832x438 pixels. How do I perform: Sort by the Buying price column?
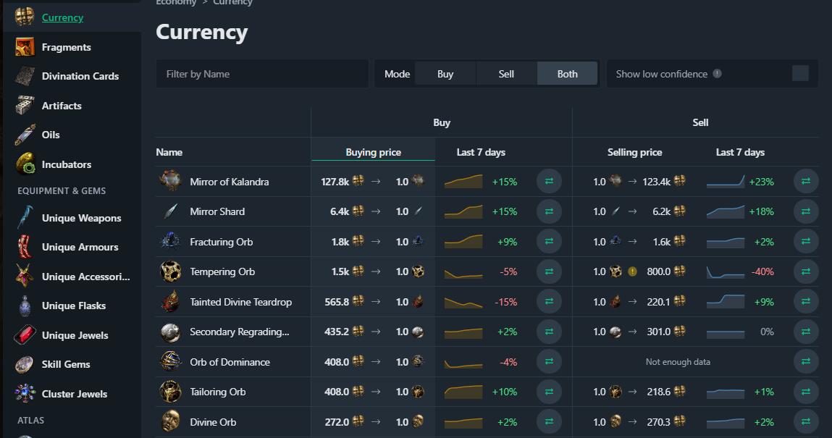pyautogui.click(x=373, y=152)
